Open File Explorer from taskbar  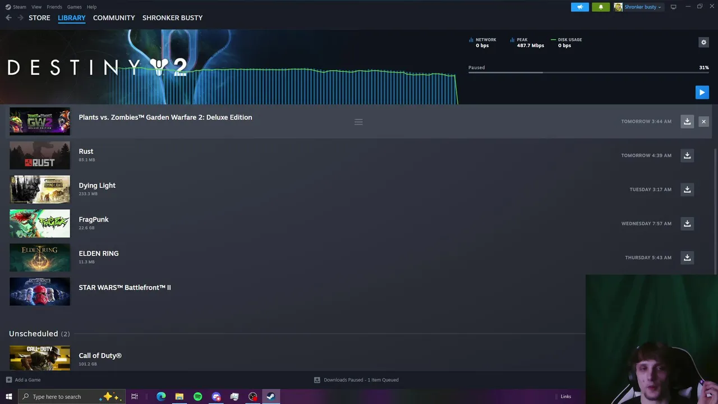[x=179, y=397]
